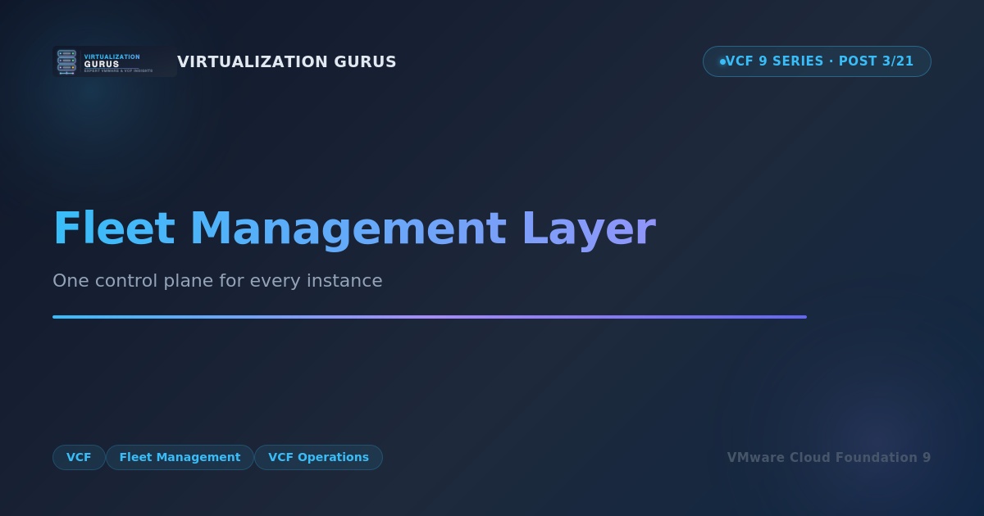The width and height of the screenshot is (984, 516).
Task: Click the VIRTUALIZATION GURUS brand text
Action: [x=286, y=61]
